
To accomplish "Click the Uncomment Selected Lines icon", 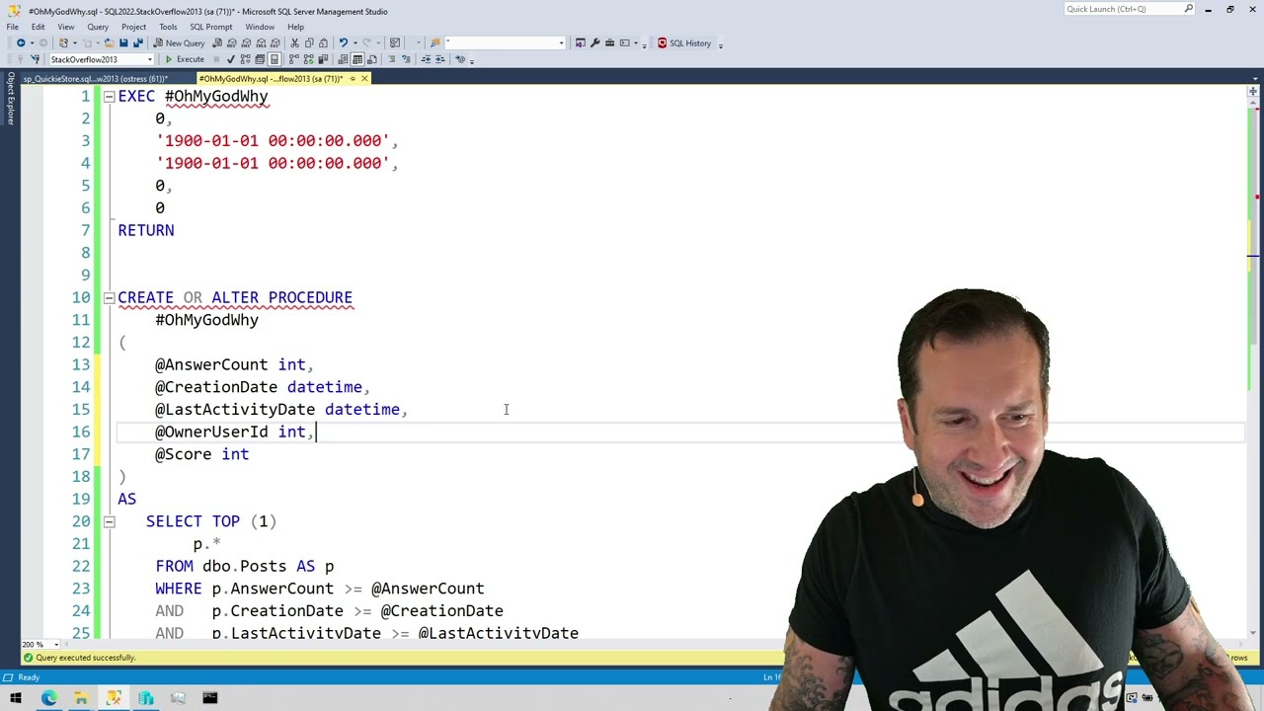I will 405,59.
